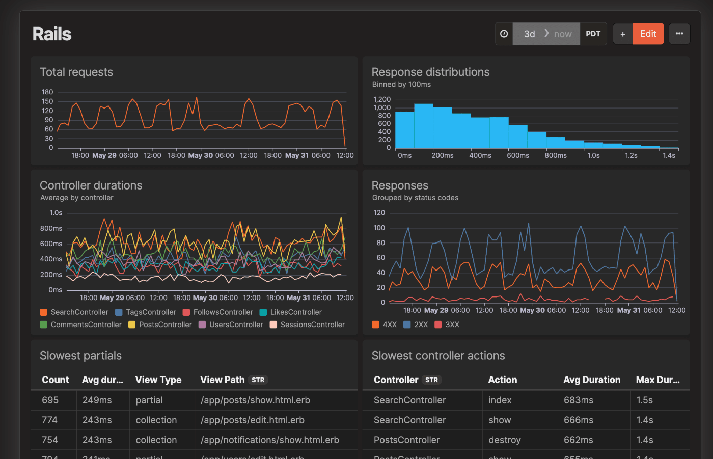Click the 662ms avg duration cell

click(579, 440)
